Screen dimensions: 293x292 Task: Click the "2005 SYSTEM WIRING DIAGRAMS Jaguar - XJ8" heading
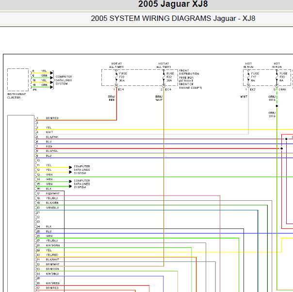(x=173, y=18)
